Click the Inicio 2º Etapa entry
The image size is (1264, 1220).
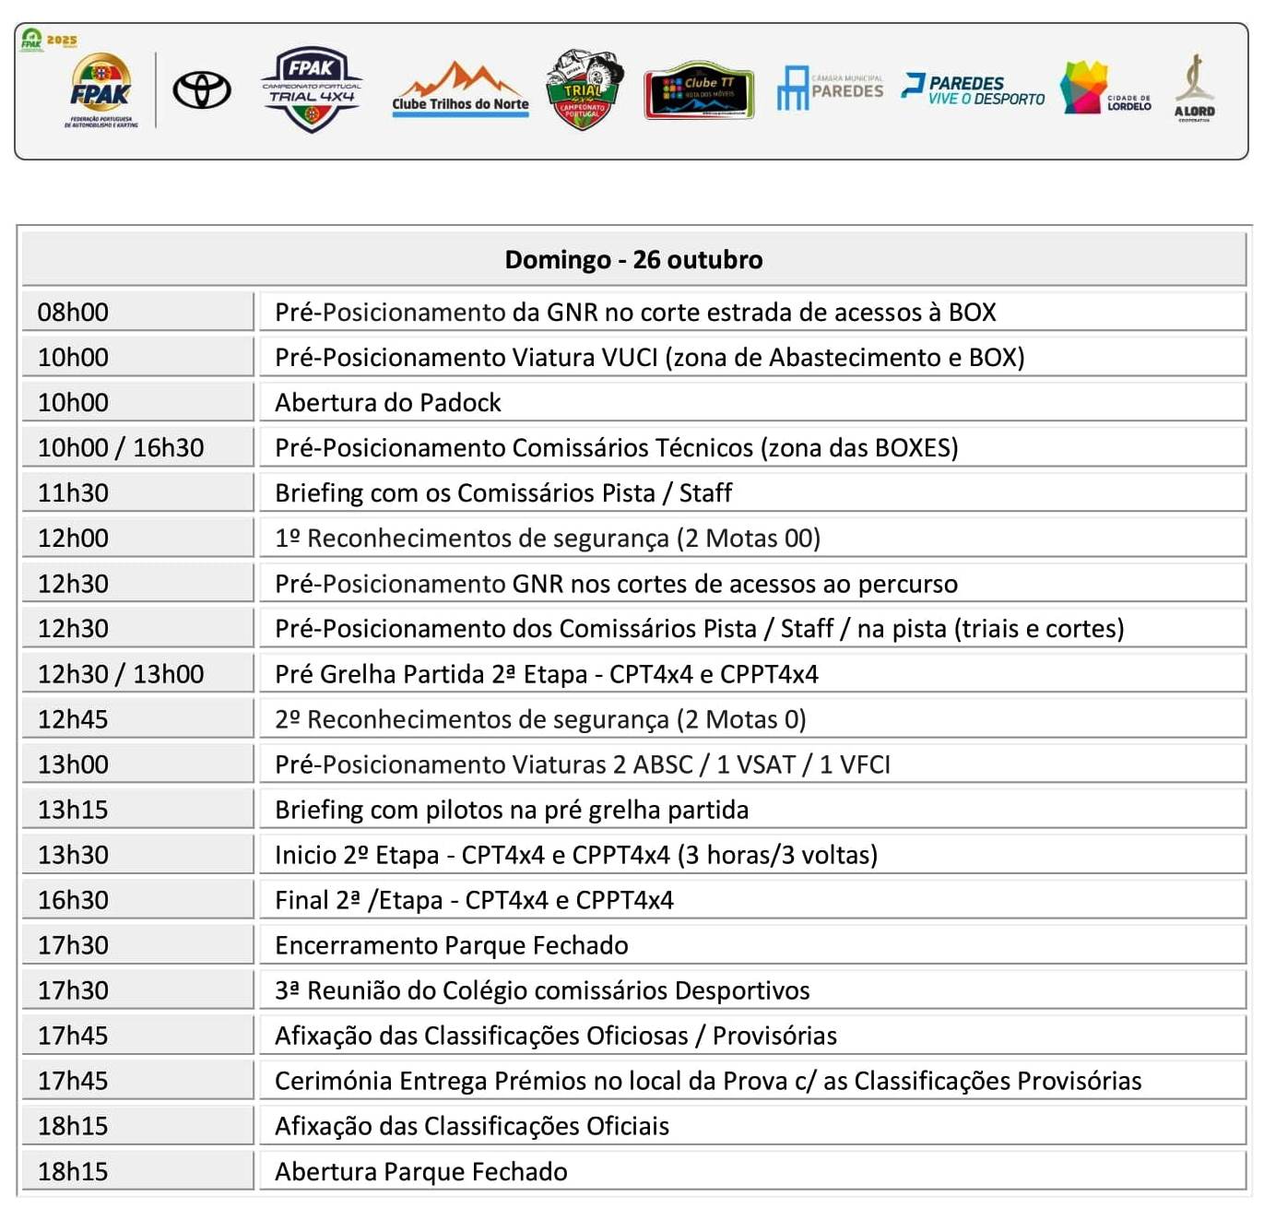[x=575, y=855]
